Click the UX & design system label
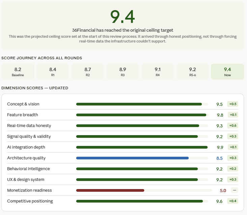The image size is (247, 215). click(x=26, y=180)
